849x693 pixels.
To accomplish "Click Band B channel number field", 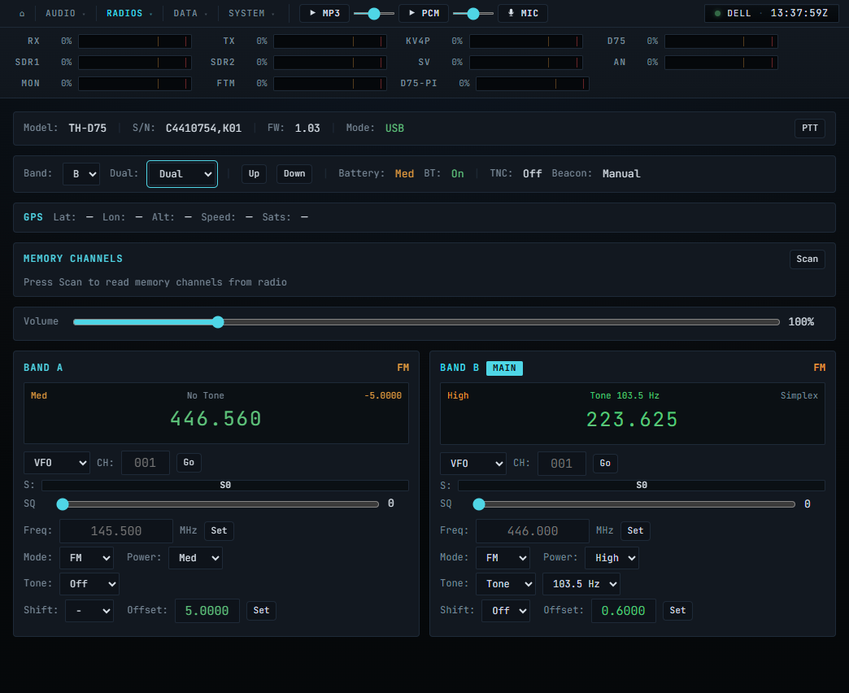I will (561, 464).
